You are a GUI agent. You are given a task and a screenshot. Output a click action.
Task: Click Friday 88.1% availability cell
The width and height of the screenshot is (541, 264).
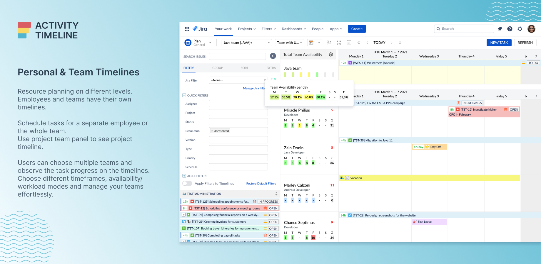(320, 97)
